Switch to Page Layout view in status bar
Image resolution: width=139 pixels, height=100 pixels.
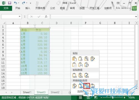[88, 98]
